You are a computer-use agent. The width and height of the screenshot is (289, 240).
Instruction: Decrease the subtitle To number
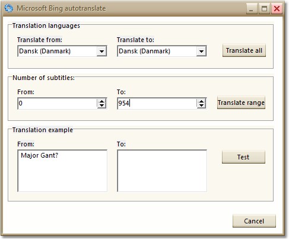tap(201, 105)
